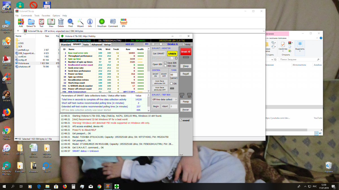Click the SFX archive icon
Image resolution: width=339 pixels, height=190 pixels.
(x=123, y=23)
